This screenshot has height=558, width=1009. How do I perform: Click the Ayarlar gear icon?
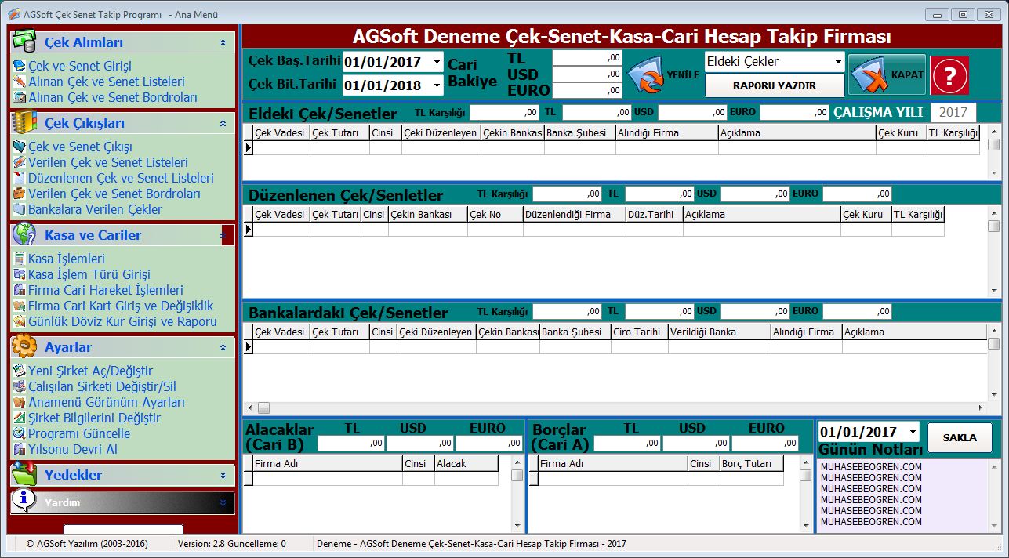point(24,346)
